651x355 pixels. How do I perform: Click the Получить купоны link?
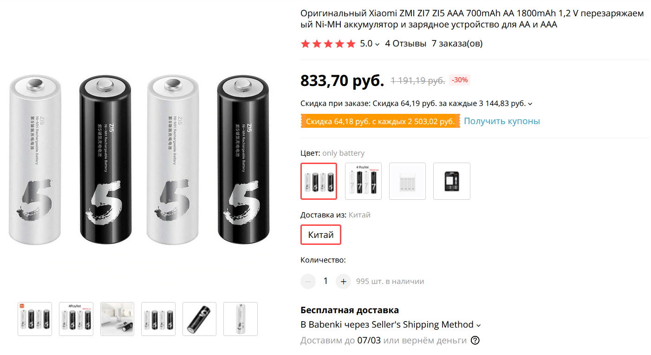coord(502,121)
